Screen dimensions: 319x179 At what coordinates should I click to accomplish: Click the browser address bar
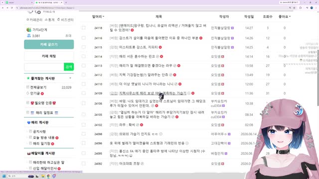153,8
